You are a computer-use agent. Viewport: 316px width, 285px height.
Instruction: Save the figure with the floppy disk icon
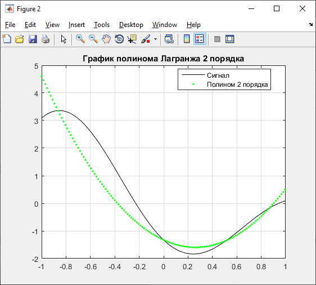coord(33,39)
